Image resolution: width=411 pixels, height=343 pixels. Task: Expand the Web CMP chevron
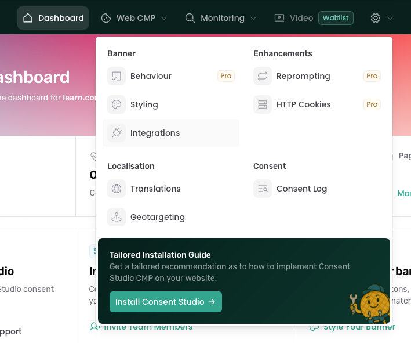[x=164, y=18]
